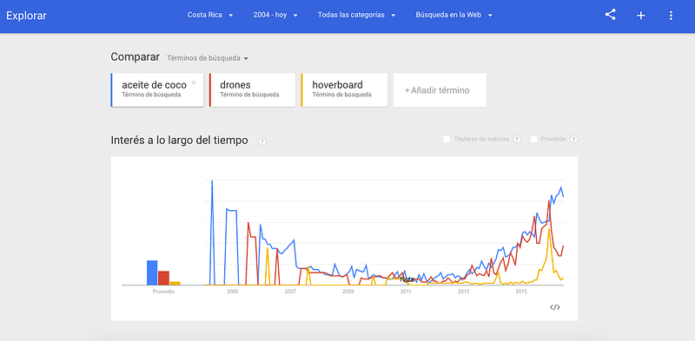The height and width of the screenshot is (341, 695).
Task: Enable the Titulares de noticias checkbox
Action: 447,139
